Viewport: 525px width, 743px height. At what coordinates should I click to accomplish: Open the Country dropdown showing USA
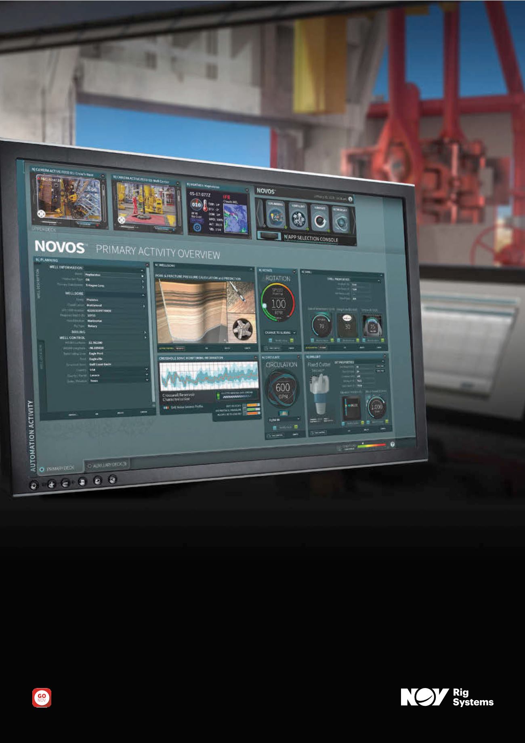147,369
